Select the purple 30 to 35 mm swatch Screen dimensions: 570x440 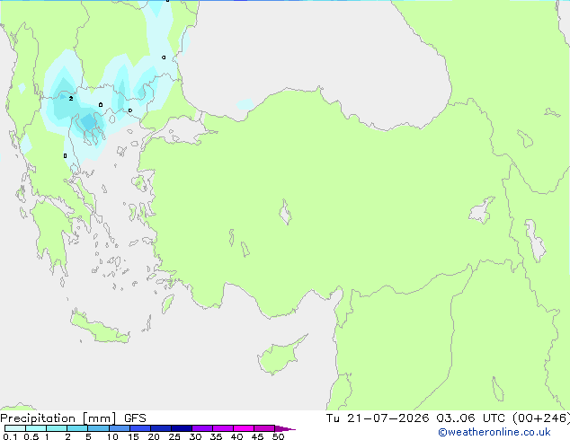(202, 428)
